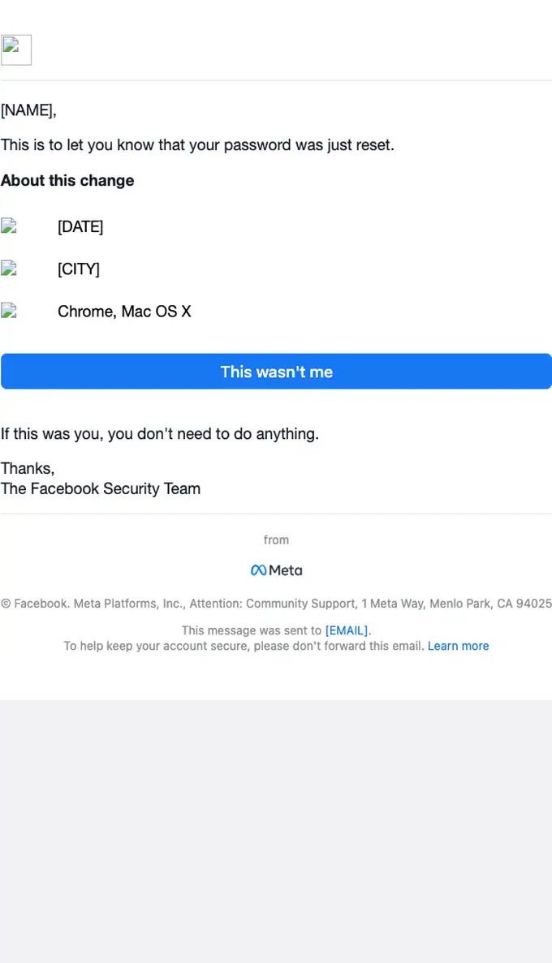The image size is (552, 963).
Task: Click the "[CITY]" text
Action: click(x=78, y=269)
